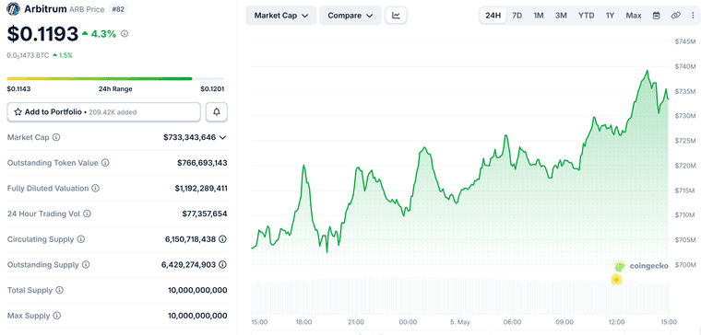Click the Arbitrum logo icon

(14, 8)
